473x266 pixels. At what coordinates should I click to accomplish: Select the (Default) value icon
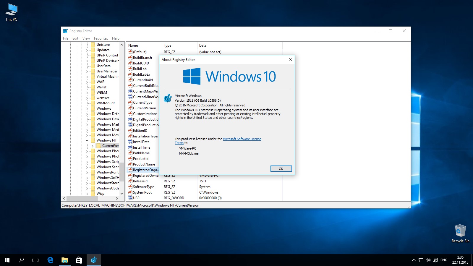click(x=130, y=52)
